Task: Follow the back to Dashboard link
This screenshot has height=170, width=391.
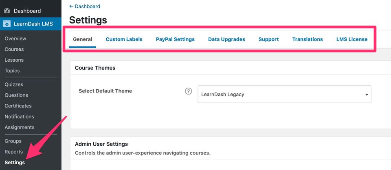Action: [x=85, y=6]
